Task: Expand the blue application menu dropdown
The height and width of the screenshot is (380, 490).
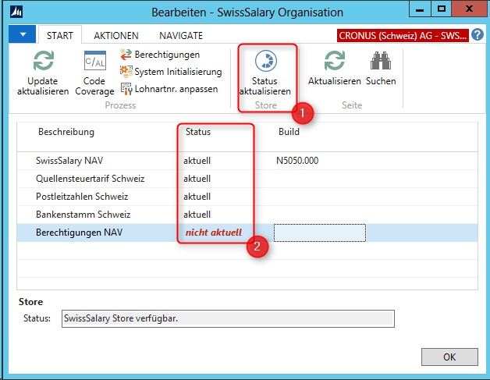Action: [x=23, y=35]
